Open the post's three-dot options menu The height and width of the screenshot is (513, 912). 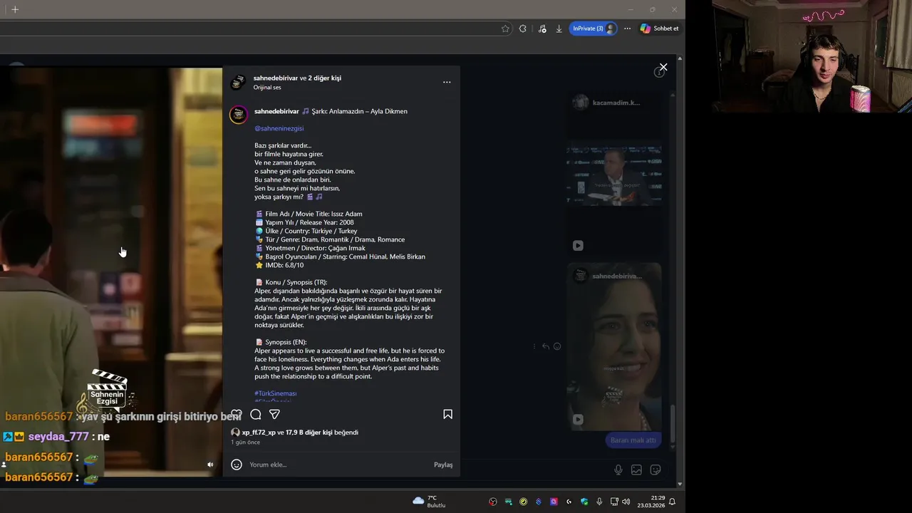tap(447, 82)
